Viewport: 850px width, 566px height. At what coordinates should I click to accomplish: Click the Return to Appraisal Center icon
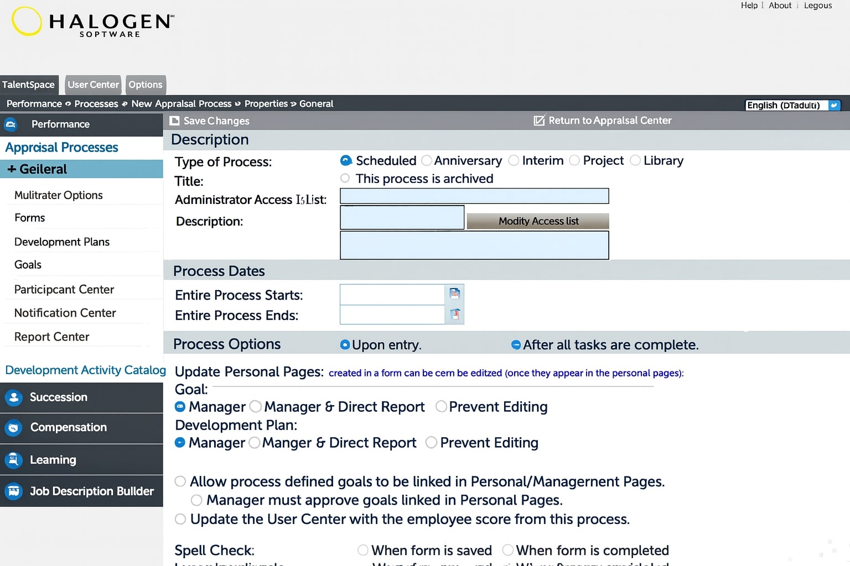point(539,120)
